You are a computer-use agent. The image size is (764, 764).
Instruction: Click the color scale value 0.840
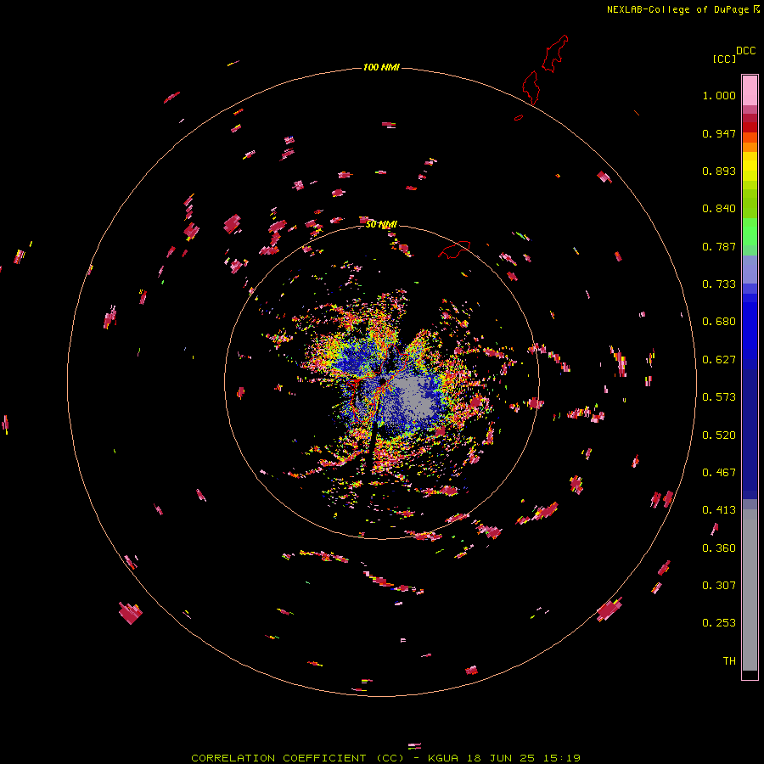719,209
